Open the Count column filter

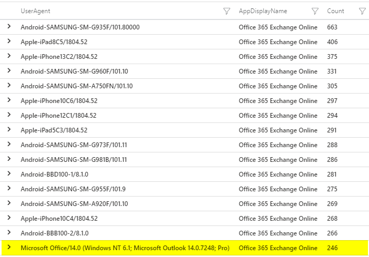[362, 11]
